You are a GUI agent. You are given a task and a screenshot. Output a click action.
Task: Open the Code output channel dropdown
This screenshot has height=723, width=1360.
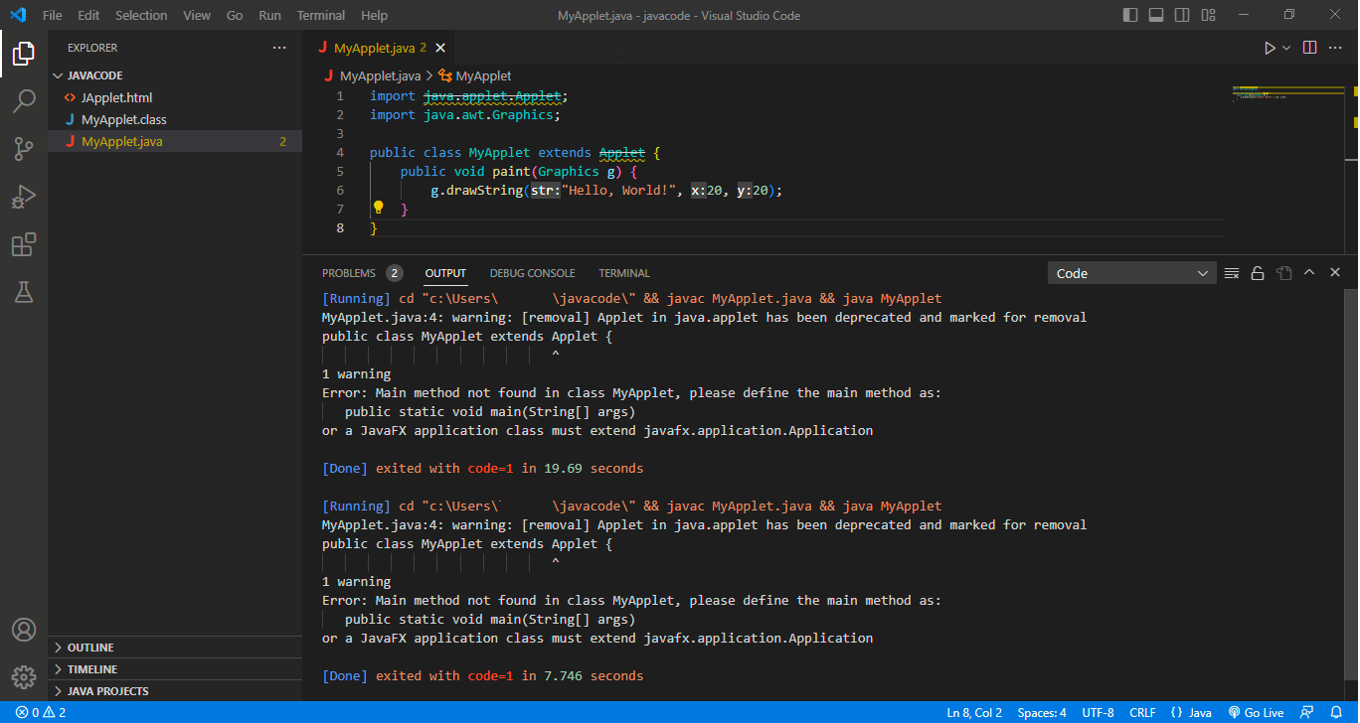pos(1132,273)
